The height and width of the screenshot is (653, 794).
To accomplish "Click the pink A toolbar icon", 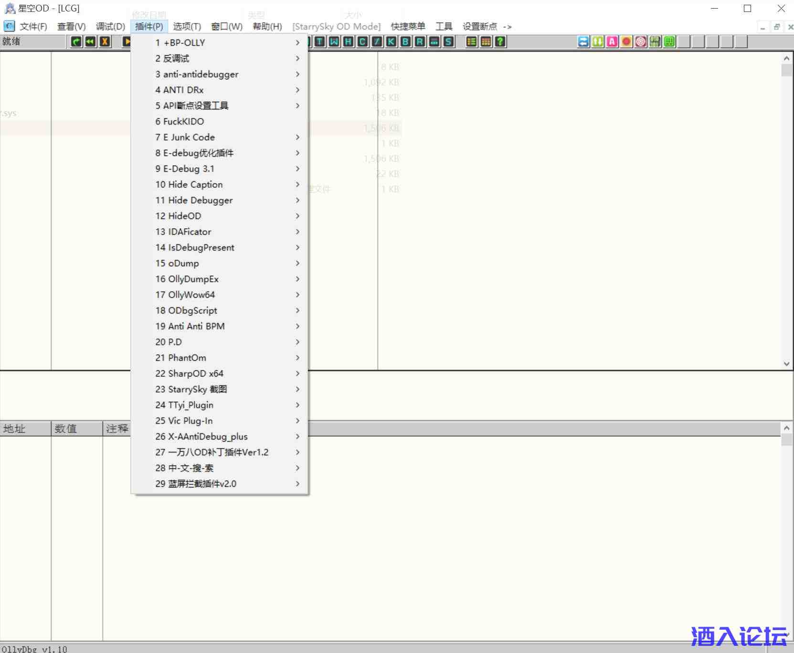I will (612, 42).
